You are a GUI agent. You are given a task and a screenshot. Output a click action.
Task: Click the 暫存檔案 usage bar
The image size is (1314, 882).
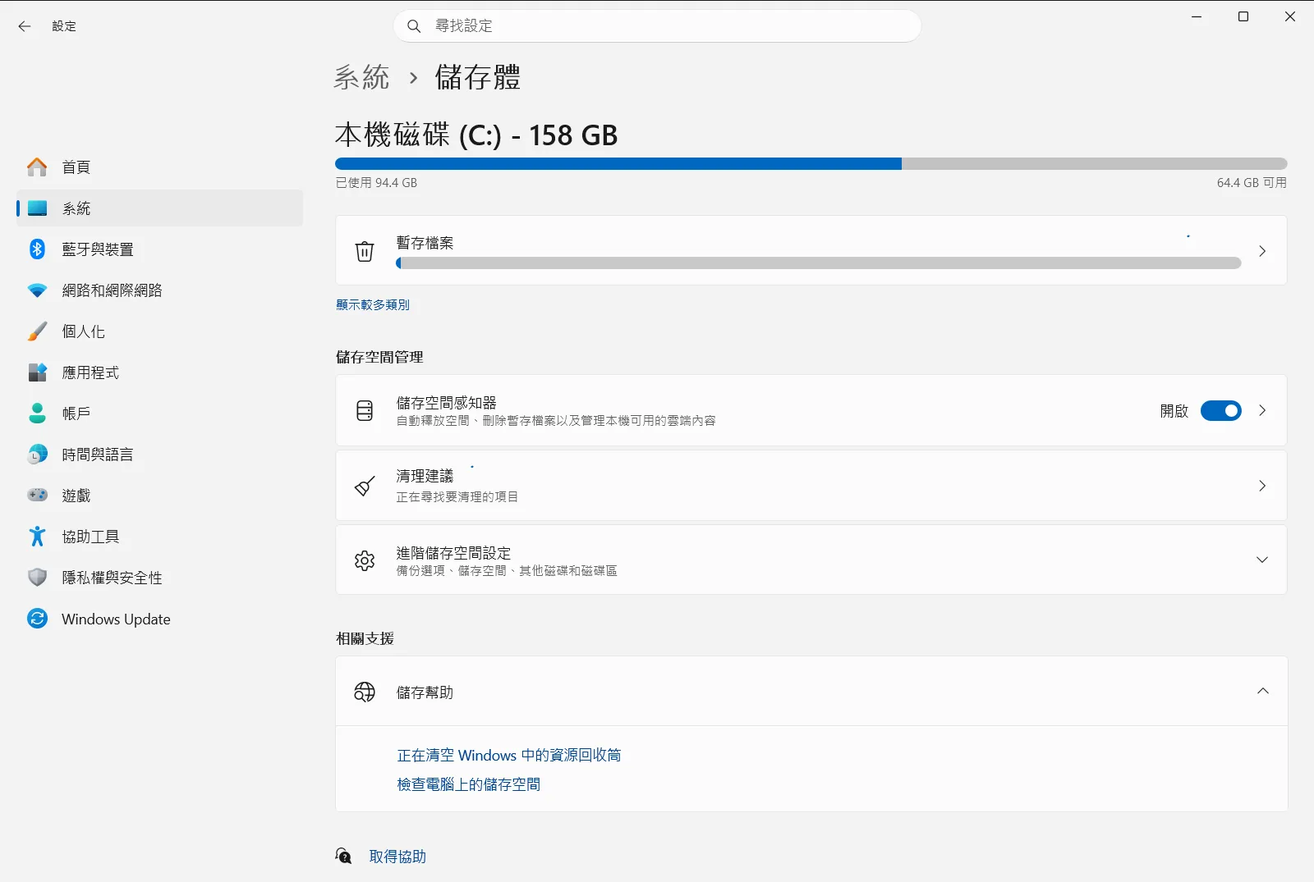[819, 263]
